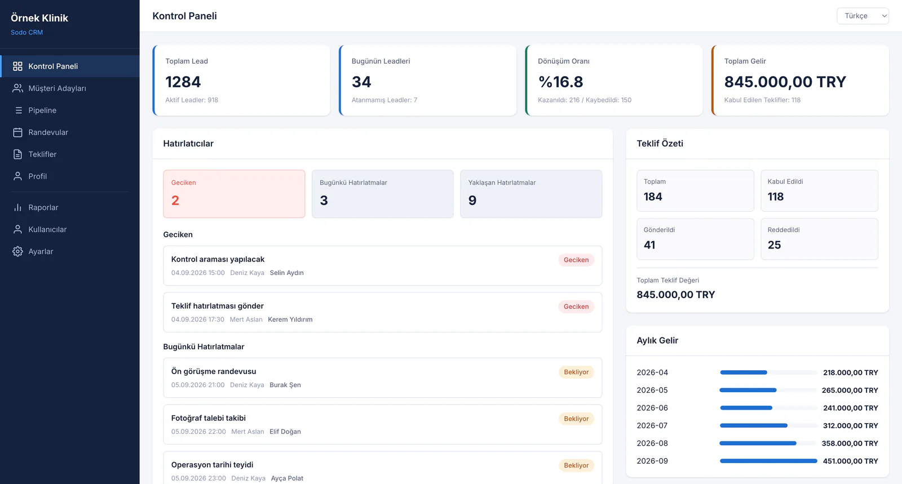This screenshot has width=902, height=484.
Task: Go to Müşteri Adayları page
Action: [70, 88]
